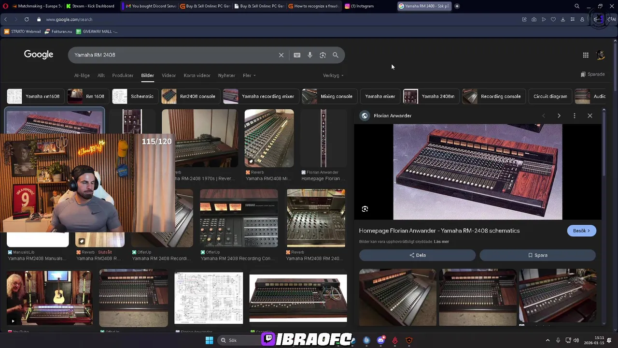Reload the page in the browser
Viewport: 618px width, 348px height.
pos(27,19)
